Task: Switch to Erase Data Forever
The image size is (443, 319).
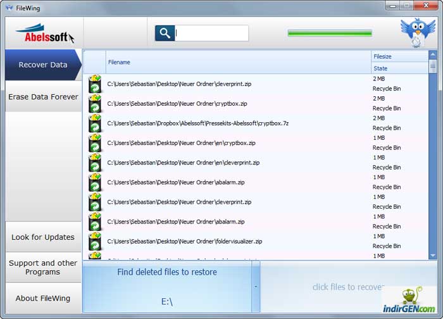Action: (43, 97)
